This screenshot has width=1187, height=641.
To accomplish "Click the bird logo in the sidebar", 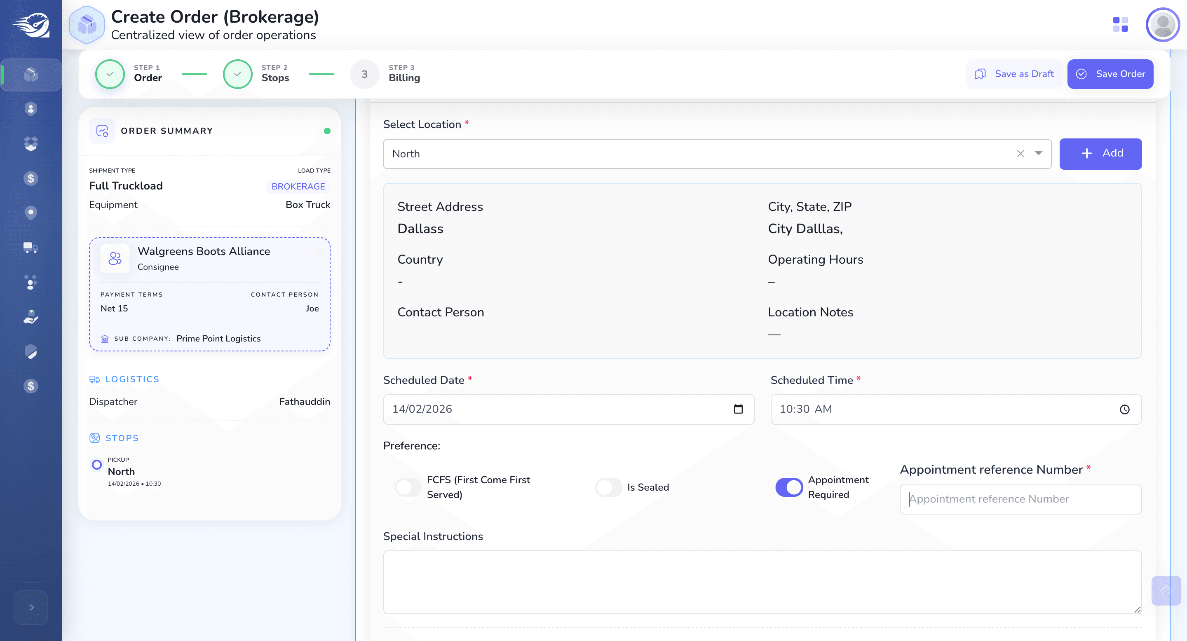I will click(x=31, y=25).
